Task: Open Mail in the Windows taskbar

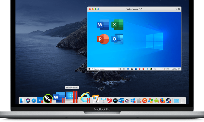Action: 132,69
